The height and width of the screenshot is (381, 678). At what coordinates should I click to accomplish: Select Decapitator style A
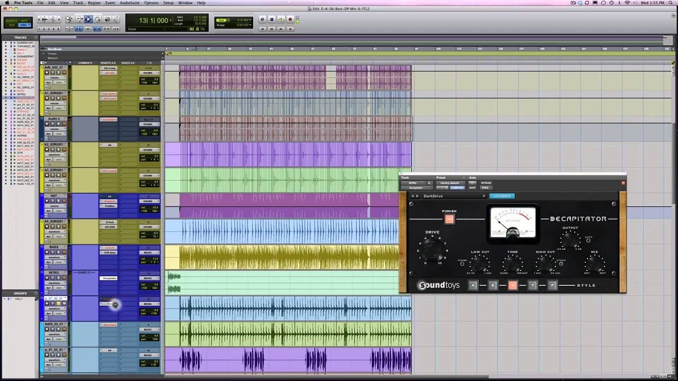pos(473,286)
